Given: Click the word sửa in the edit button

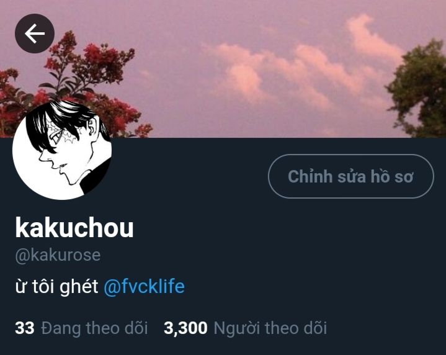Looking at the screenshot, I should pyautogui.click(x=352, y=176).
